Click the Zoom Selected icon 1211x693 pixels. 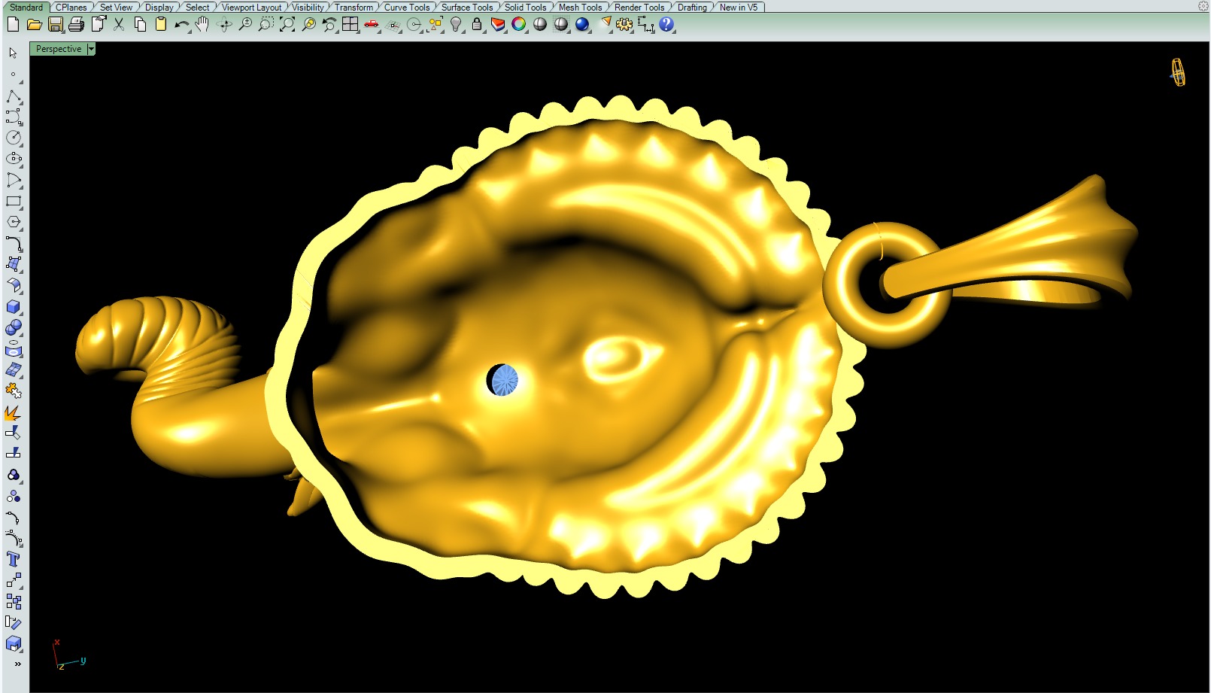308,24
